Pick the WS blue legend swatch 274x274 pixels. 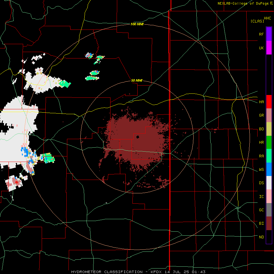pos(269,169)
